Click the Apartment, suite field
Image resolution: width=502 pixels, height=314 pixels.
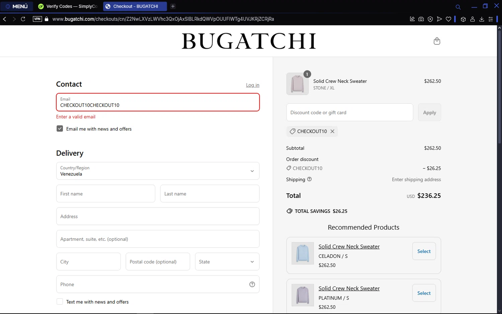[158, 239]
